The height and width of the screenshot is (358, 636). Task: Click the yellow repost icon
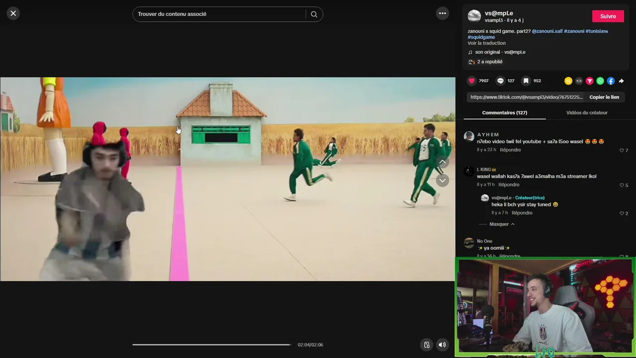coord(568,81)
